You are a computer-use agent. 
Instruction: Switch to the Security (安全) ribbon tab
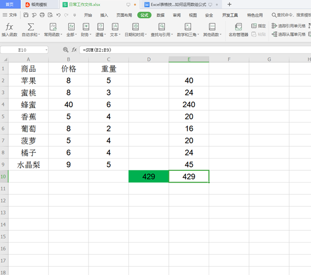209,15
